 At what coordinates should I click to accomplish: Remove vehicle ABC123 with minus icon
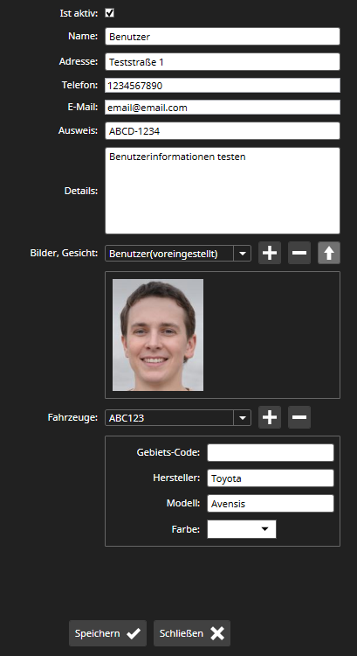299,417
